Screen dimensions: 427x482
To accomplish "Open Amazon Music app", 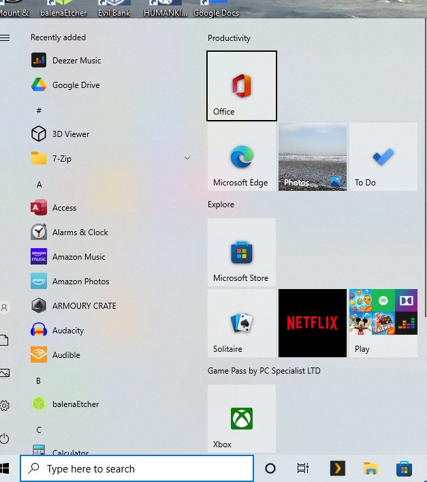I will [x=110, y=256].
